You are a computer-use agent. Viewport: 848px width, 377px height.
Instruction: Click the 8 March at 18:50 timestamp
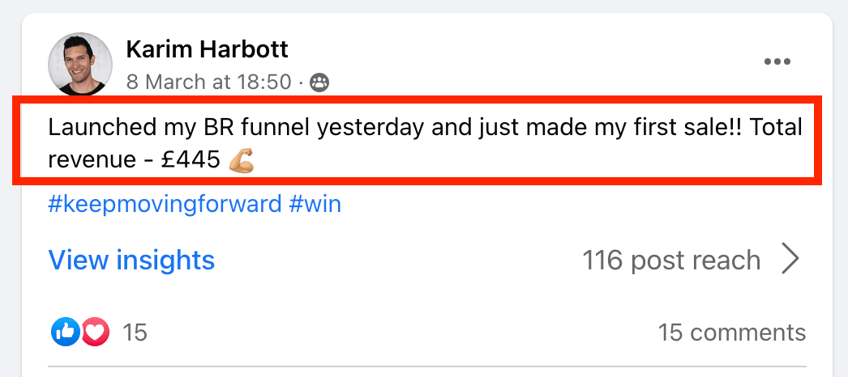click(x=209, y=82)
